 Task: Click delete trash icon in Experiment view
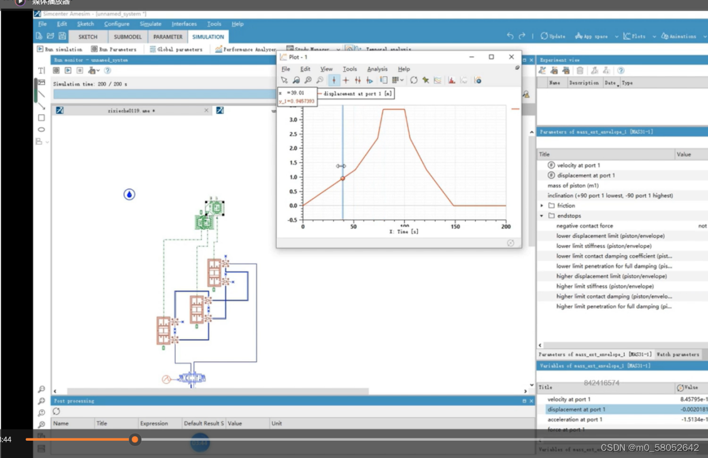pyautogui.click(x=580, y=71)
